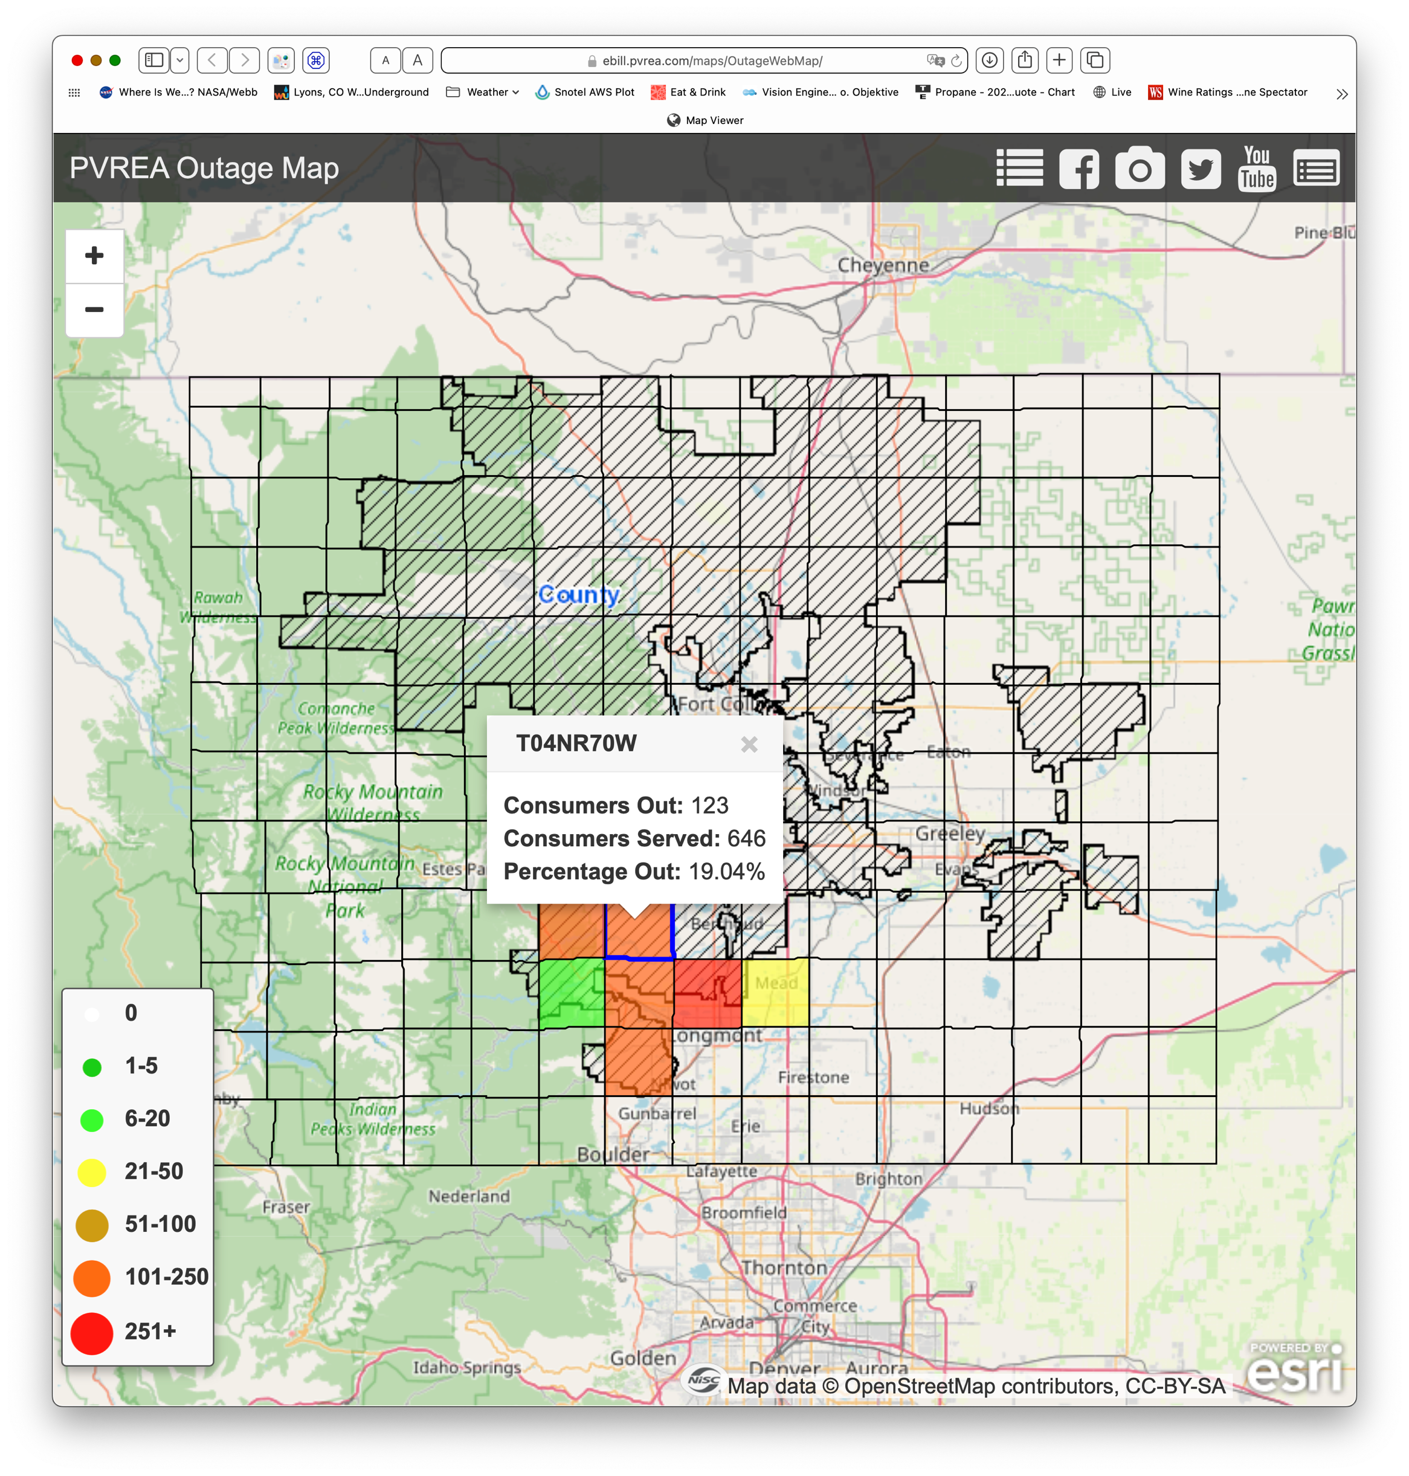Viewport: 1409px width, 1476px height.
Task: Zoom out on the outage map
Action: (x=95, y=309)
